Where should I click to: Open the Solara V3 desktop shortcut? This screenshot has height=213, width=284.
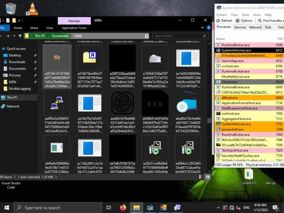pos(249,177)
